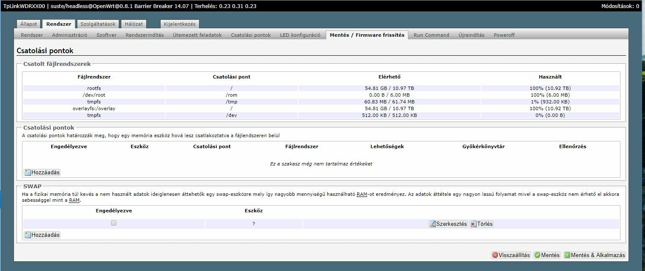Open the Poweroff sub-tab

click(504, 35)
